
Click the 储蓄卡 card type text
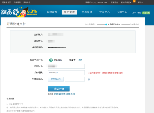pos(72,60)
